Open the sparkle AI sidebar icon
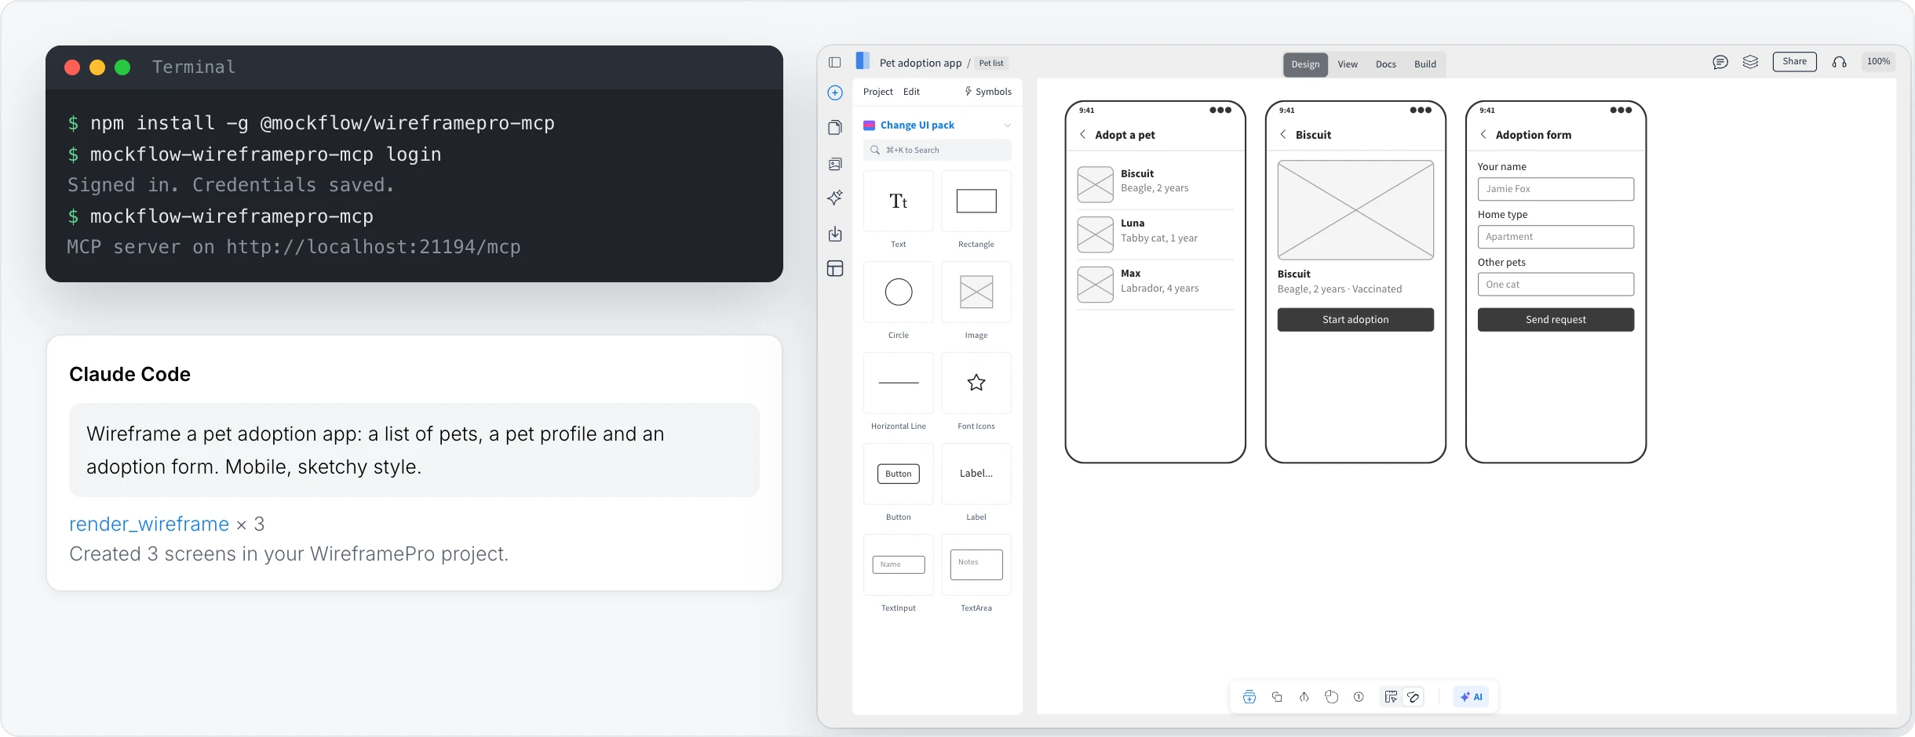1915x737 pixels. coord(835,198)
